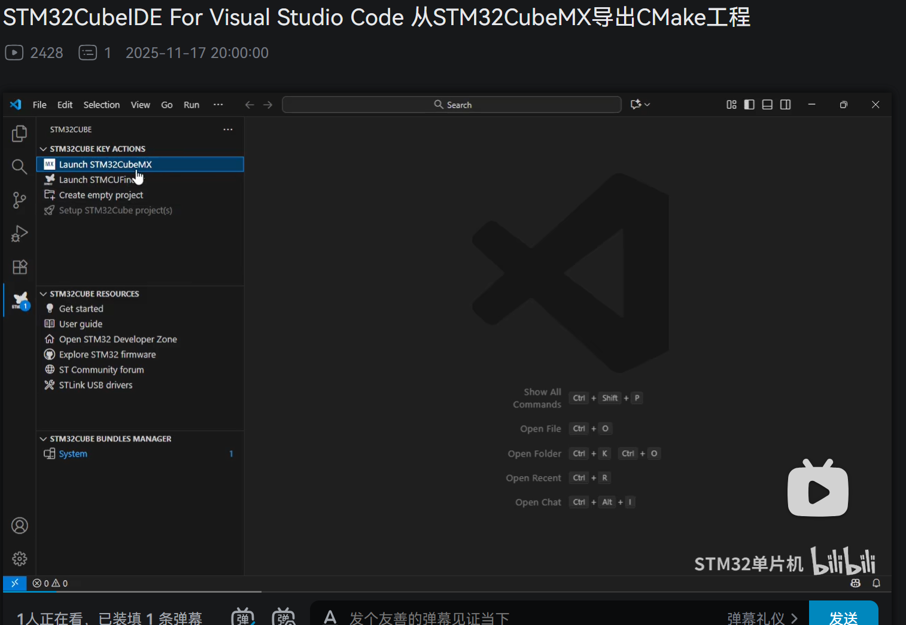906x625 pixels.
Task: Collapse STM32CUBE KEY ACTIONS section
Action: (x=140, y=149)
